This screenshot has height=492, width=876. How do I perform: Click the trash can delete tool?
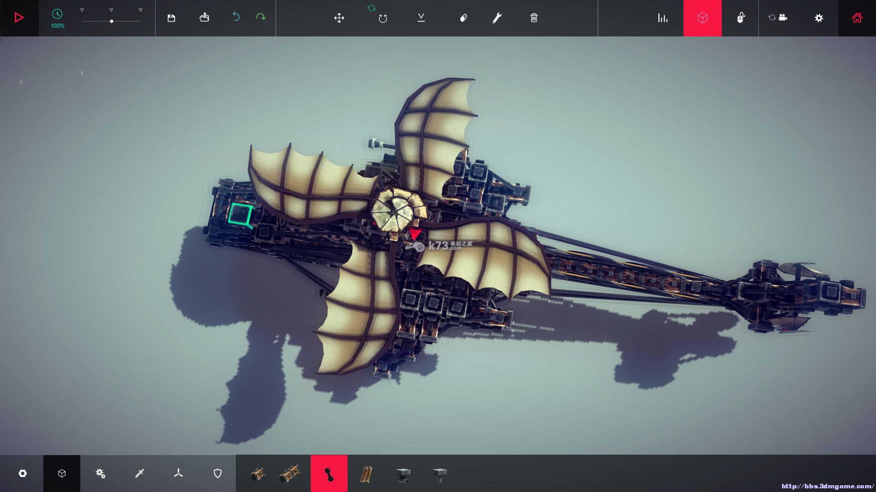(x=534, y=18)
